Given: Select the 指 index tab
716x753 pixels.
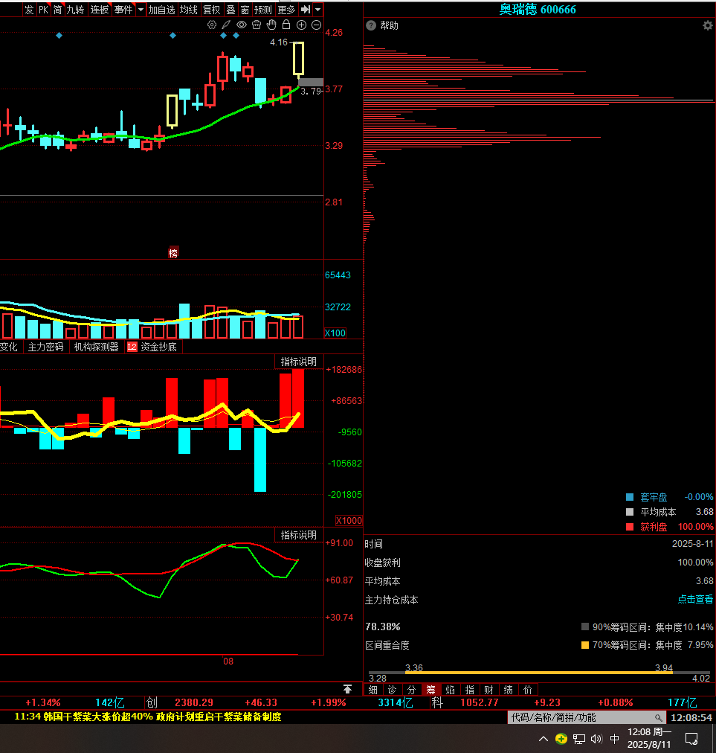Looking at the screenshot, I should coord(470,690).
